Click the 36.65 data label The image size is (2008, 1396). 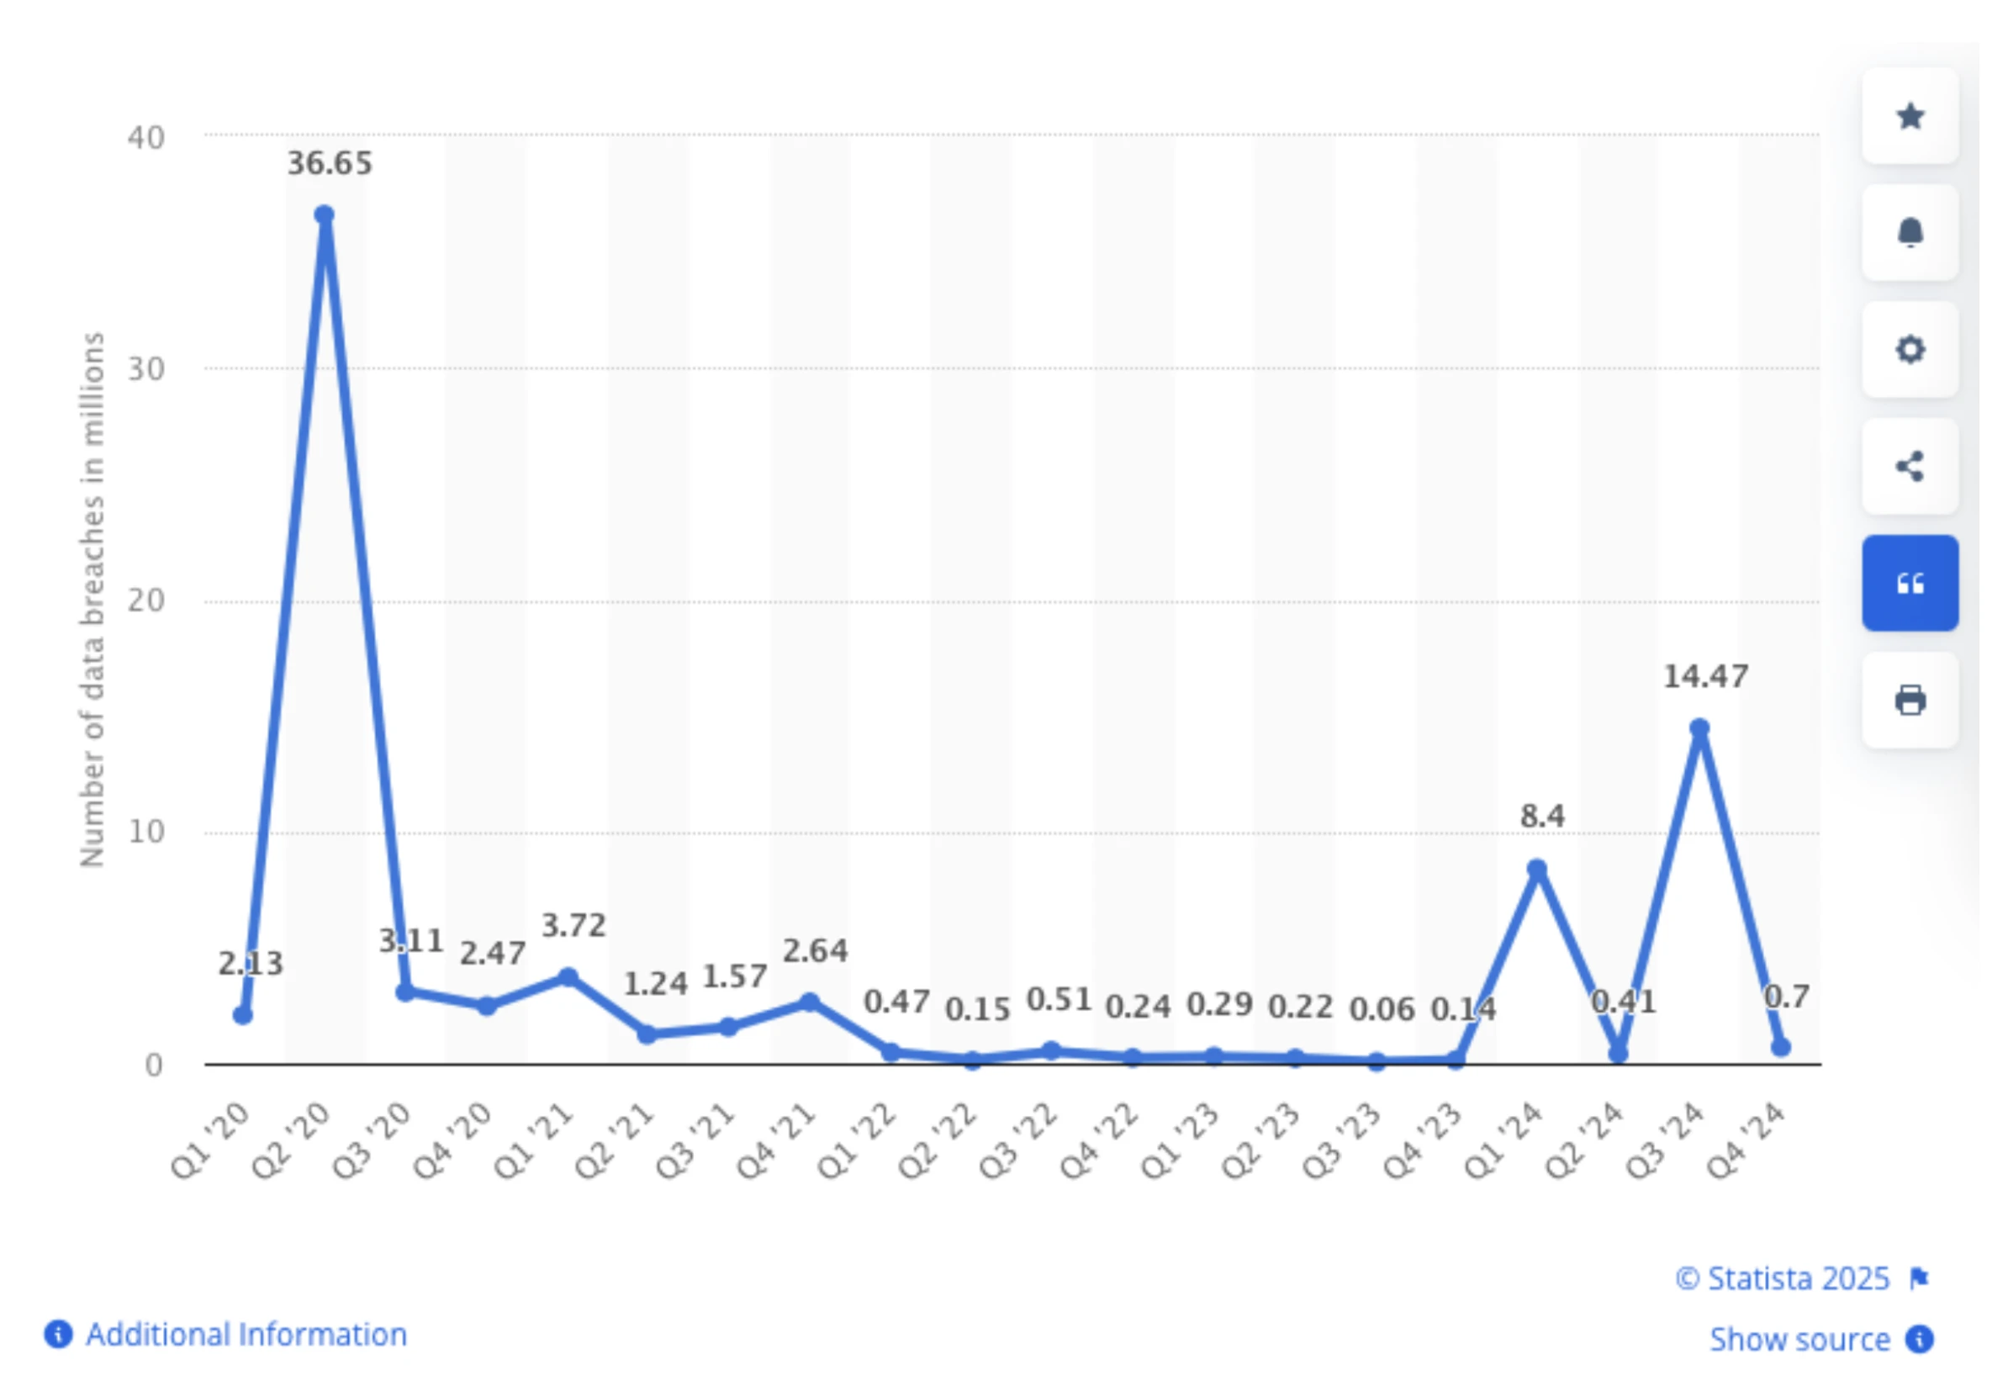point(330,163)
